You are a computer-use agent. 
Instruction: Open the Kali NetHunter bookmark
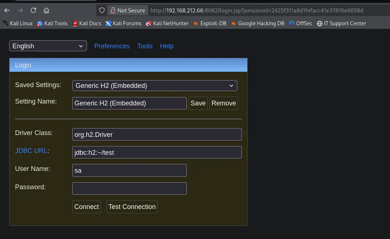[167, 23]
